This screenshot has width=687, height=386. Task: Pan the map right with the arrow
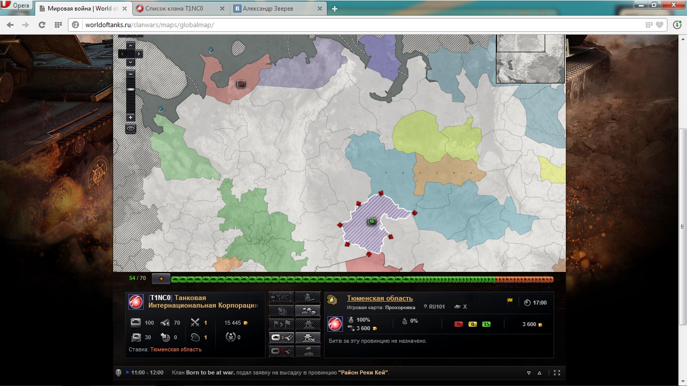139,53
